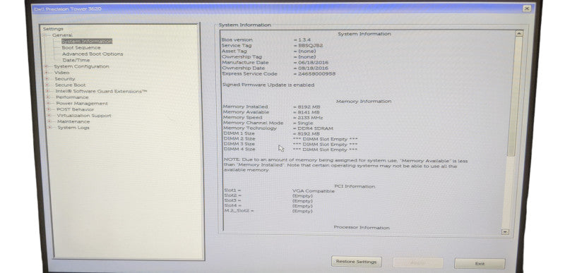Close the Dell Precision BIOS window
This screenshot has width=565, height=273.
coord(526,8)
